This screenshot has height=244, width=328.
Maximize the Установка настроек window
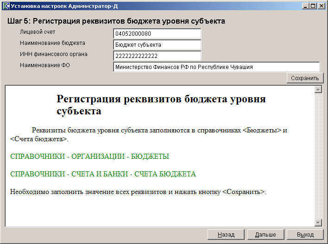point(313,6)
